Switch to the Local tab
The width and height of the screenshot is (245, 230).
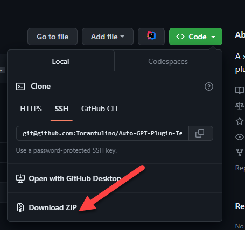[61, 61]
